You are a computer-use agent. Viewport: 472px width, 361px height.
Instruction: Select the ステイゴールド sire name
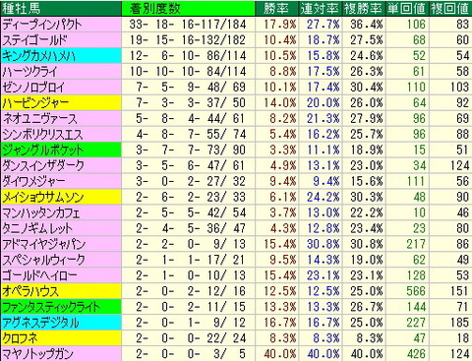[x=34, y=40]
